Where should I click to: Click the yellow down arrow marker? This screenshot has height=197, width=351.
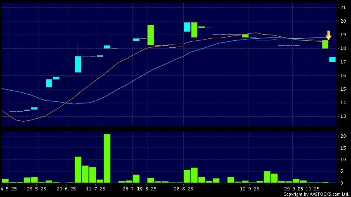[x=328, y=35]
